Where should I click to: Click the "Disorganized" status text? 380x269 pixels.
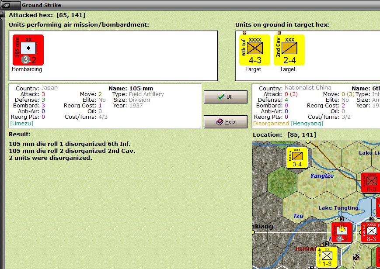[271, 124]
